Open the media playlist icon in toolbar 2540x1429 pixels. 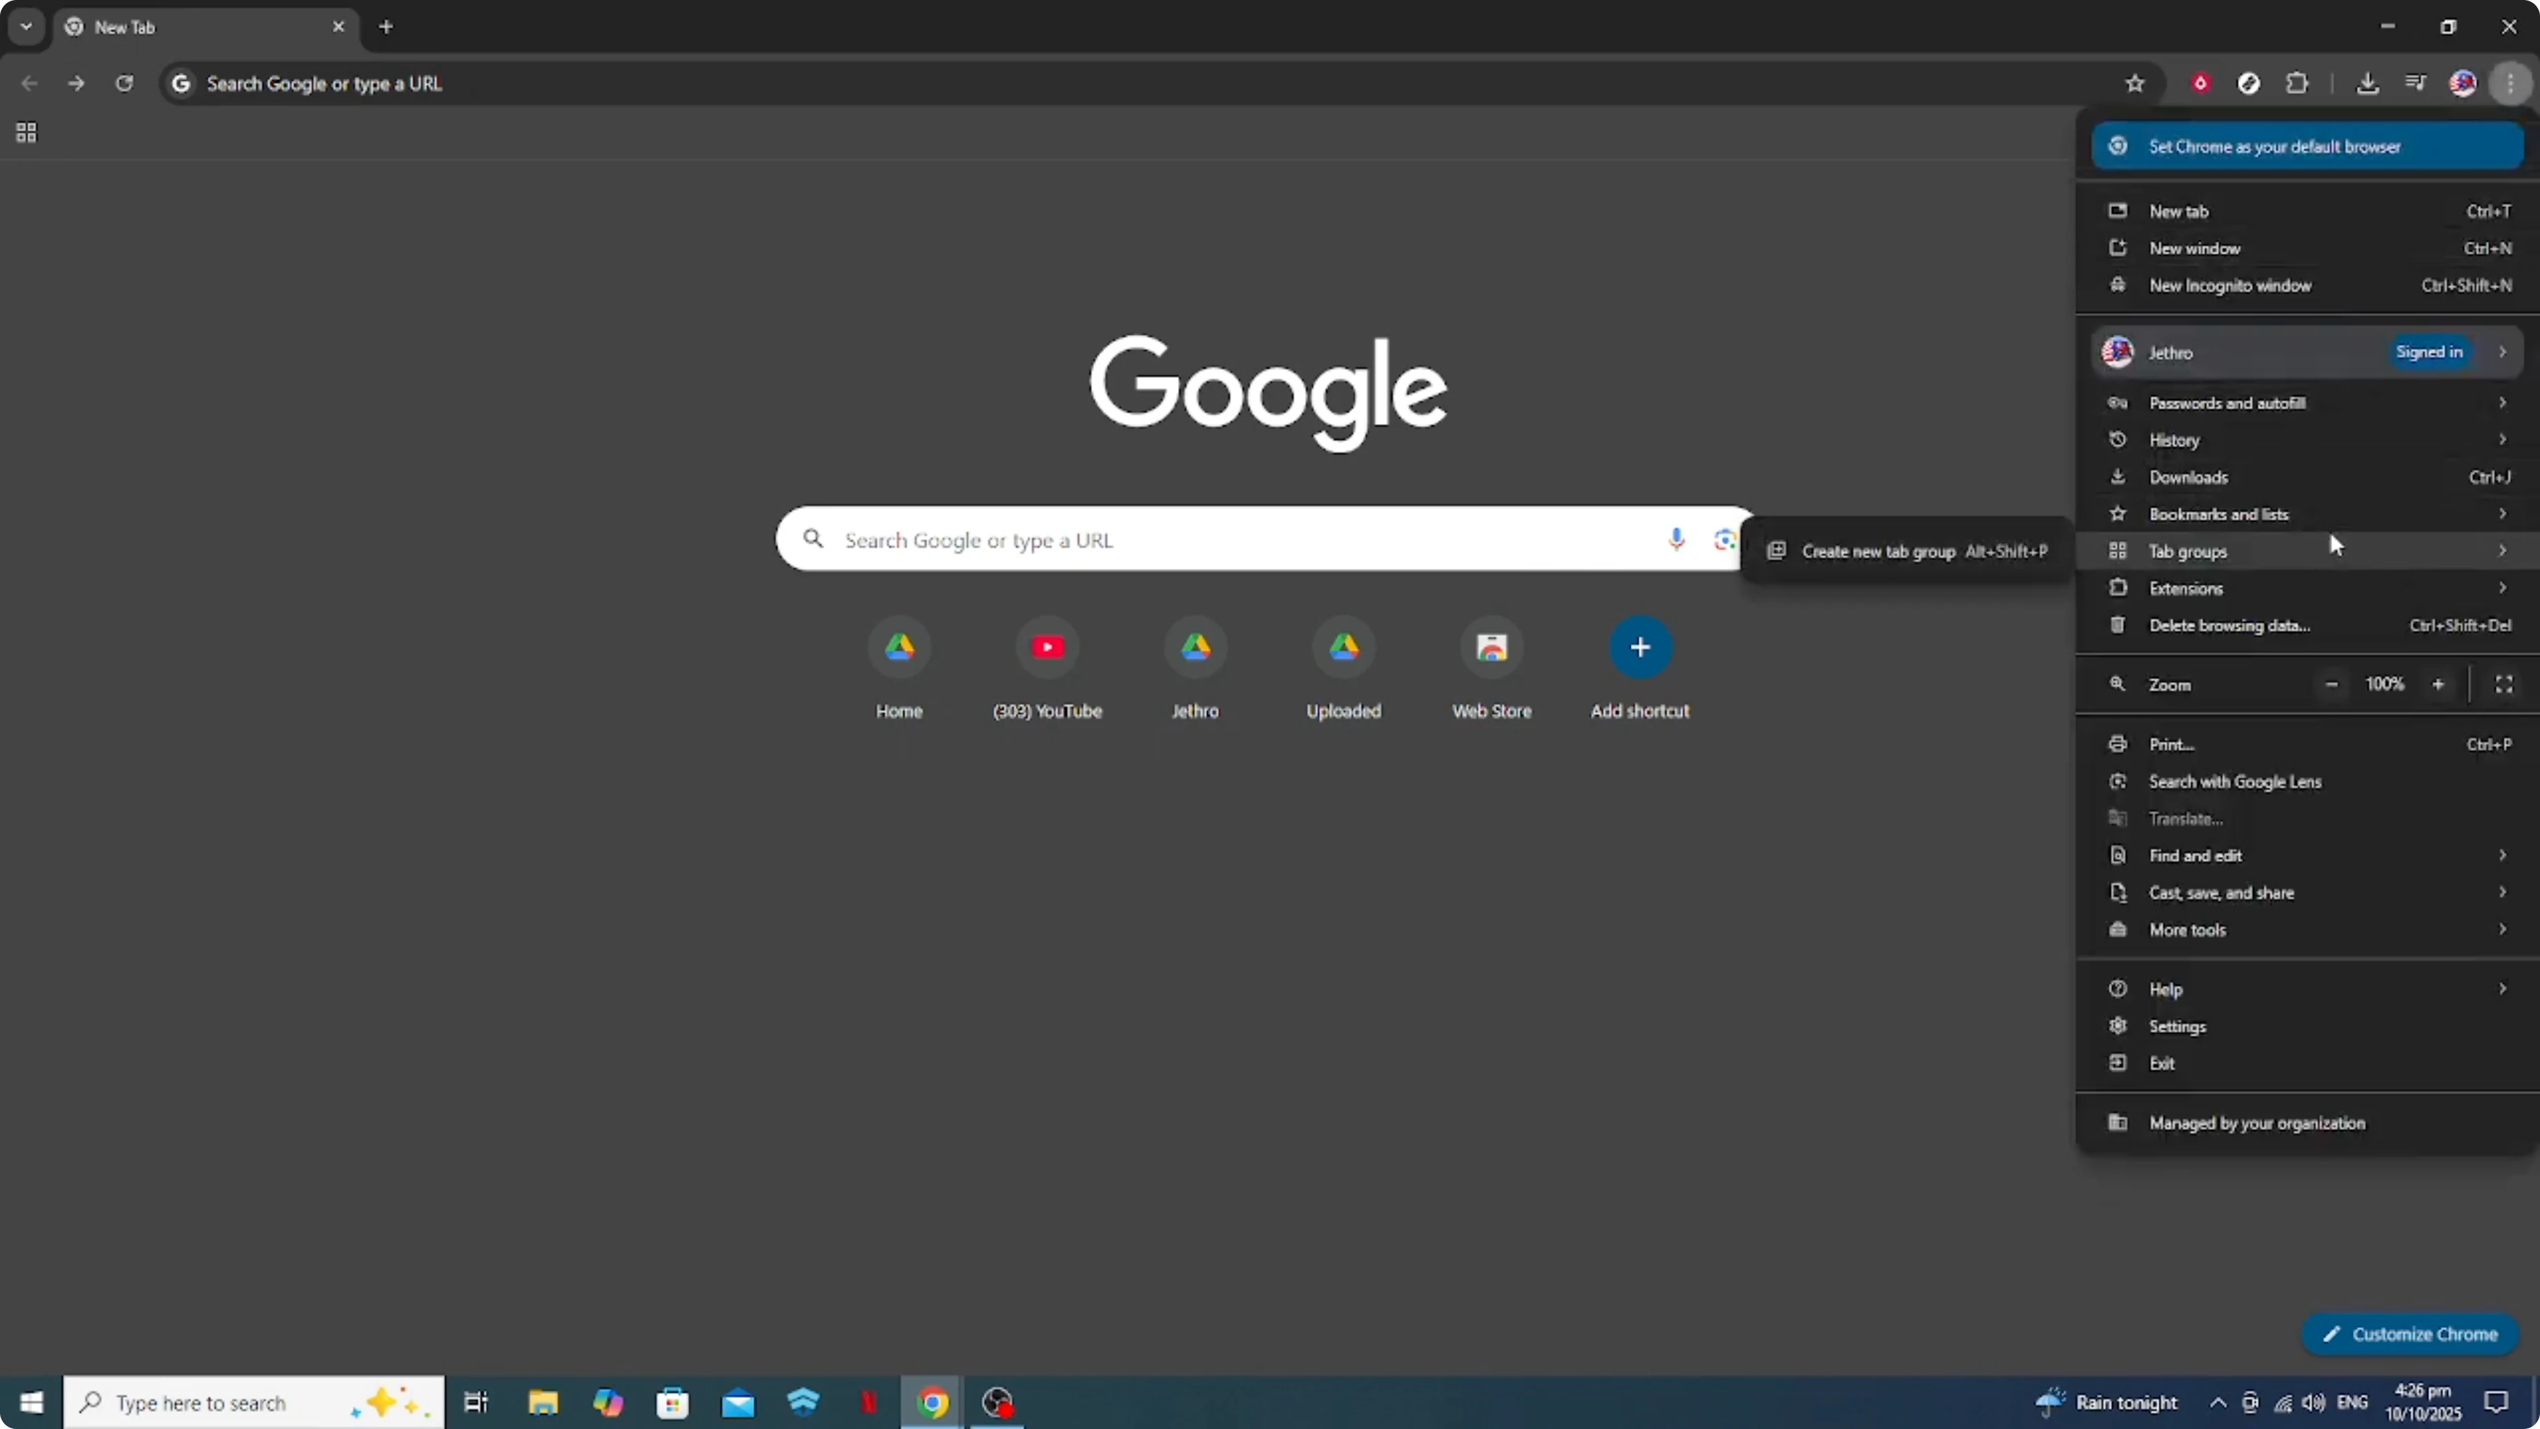(2416, 83)
